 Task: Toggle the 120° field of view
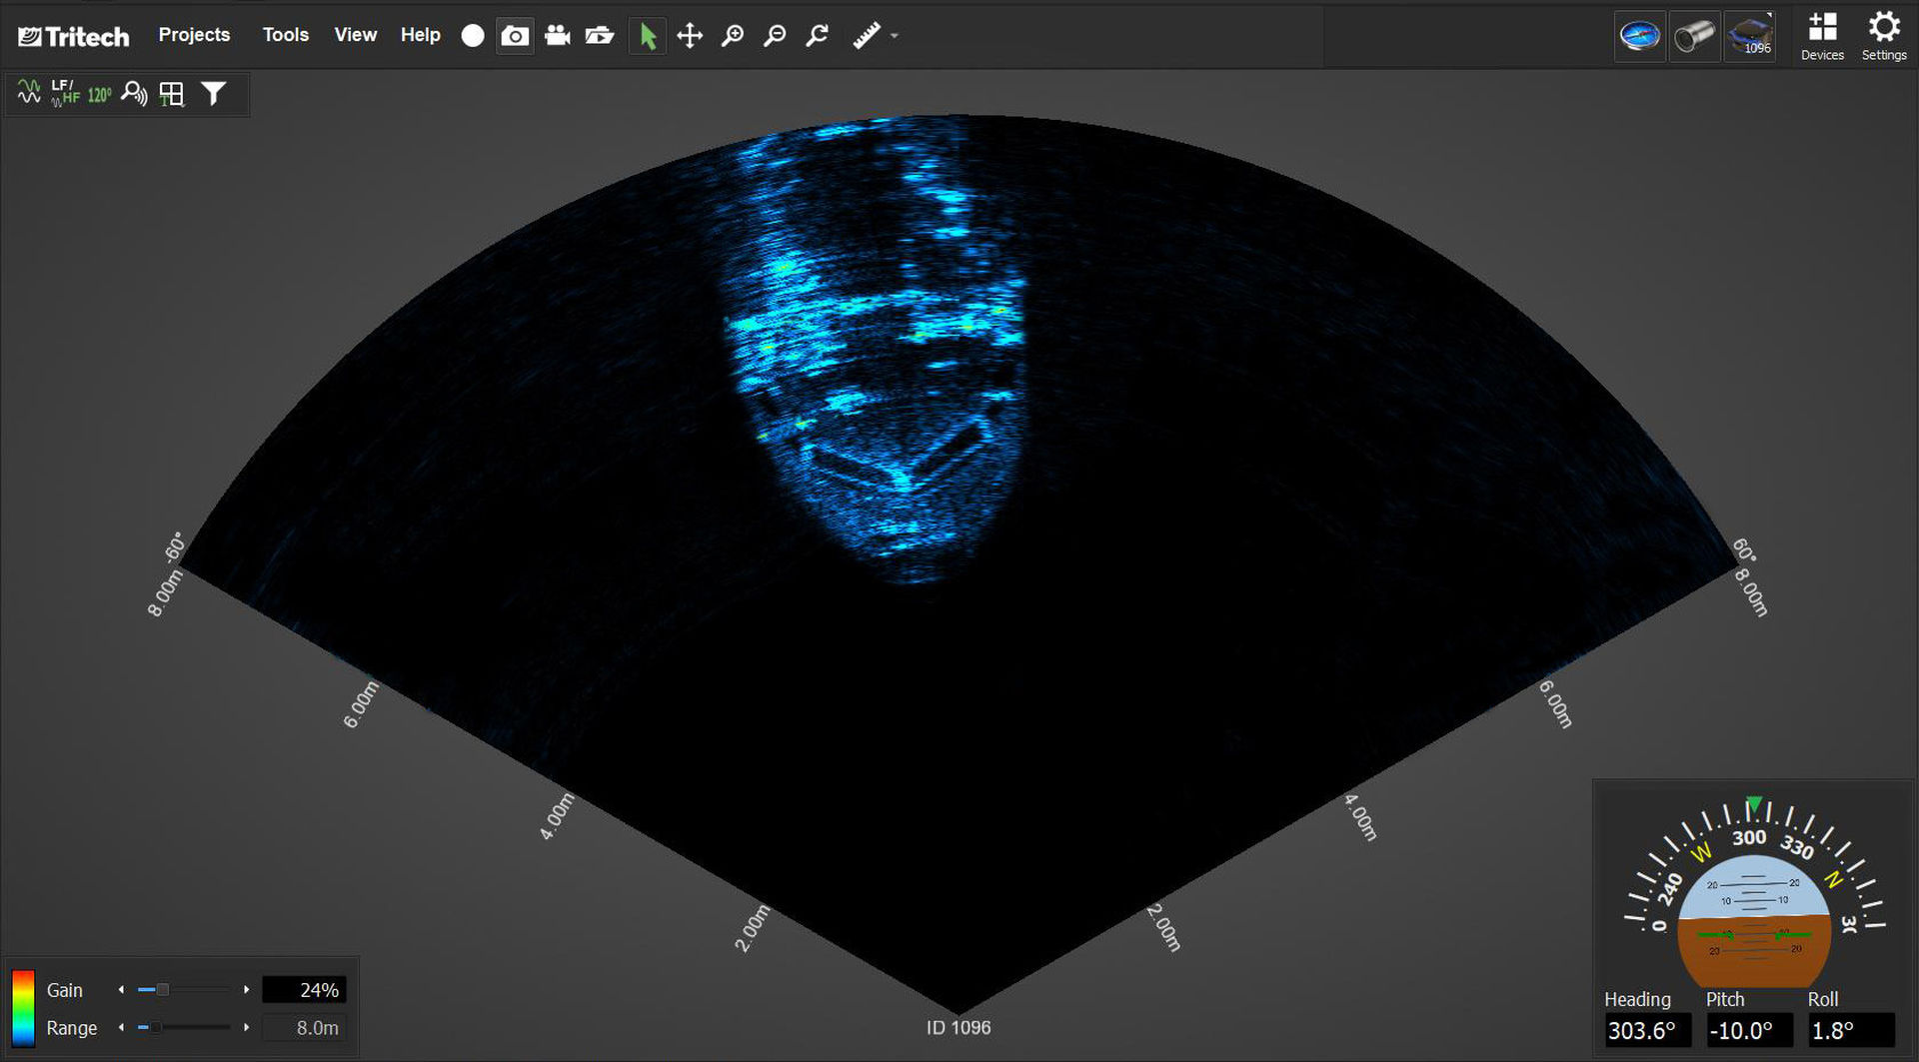point(99,95)
